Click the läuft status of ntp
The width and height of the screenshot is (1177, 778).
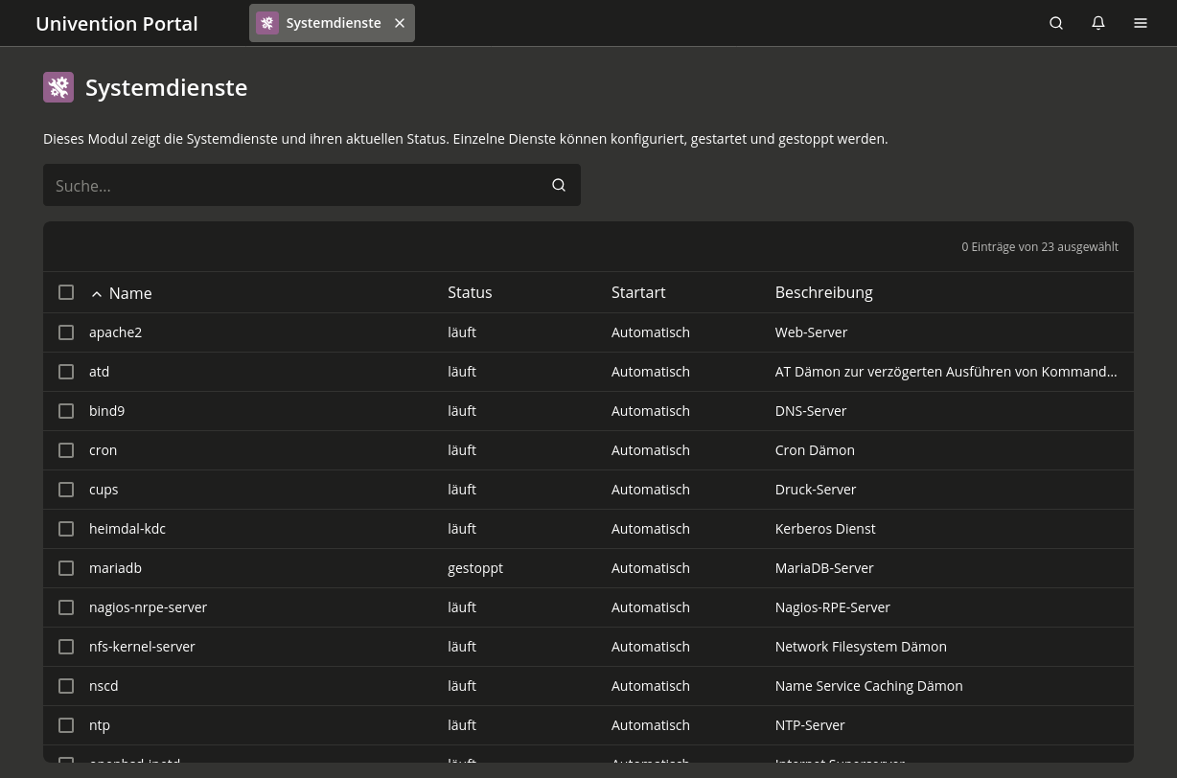[x=462, y=725]
